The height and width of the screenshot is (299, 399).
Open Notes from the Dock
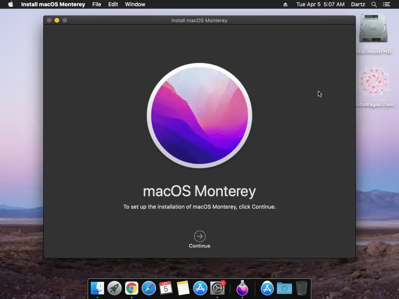tap(183, 288)
